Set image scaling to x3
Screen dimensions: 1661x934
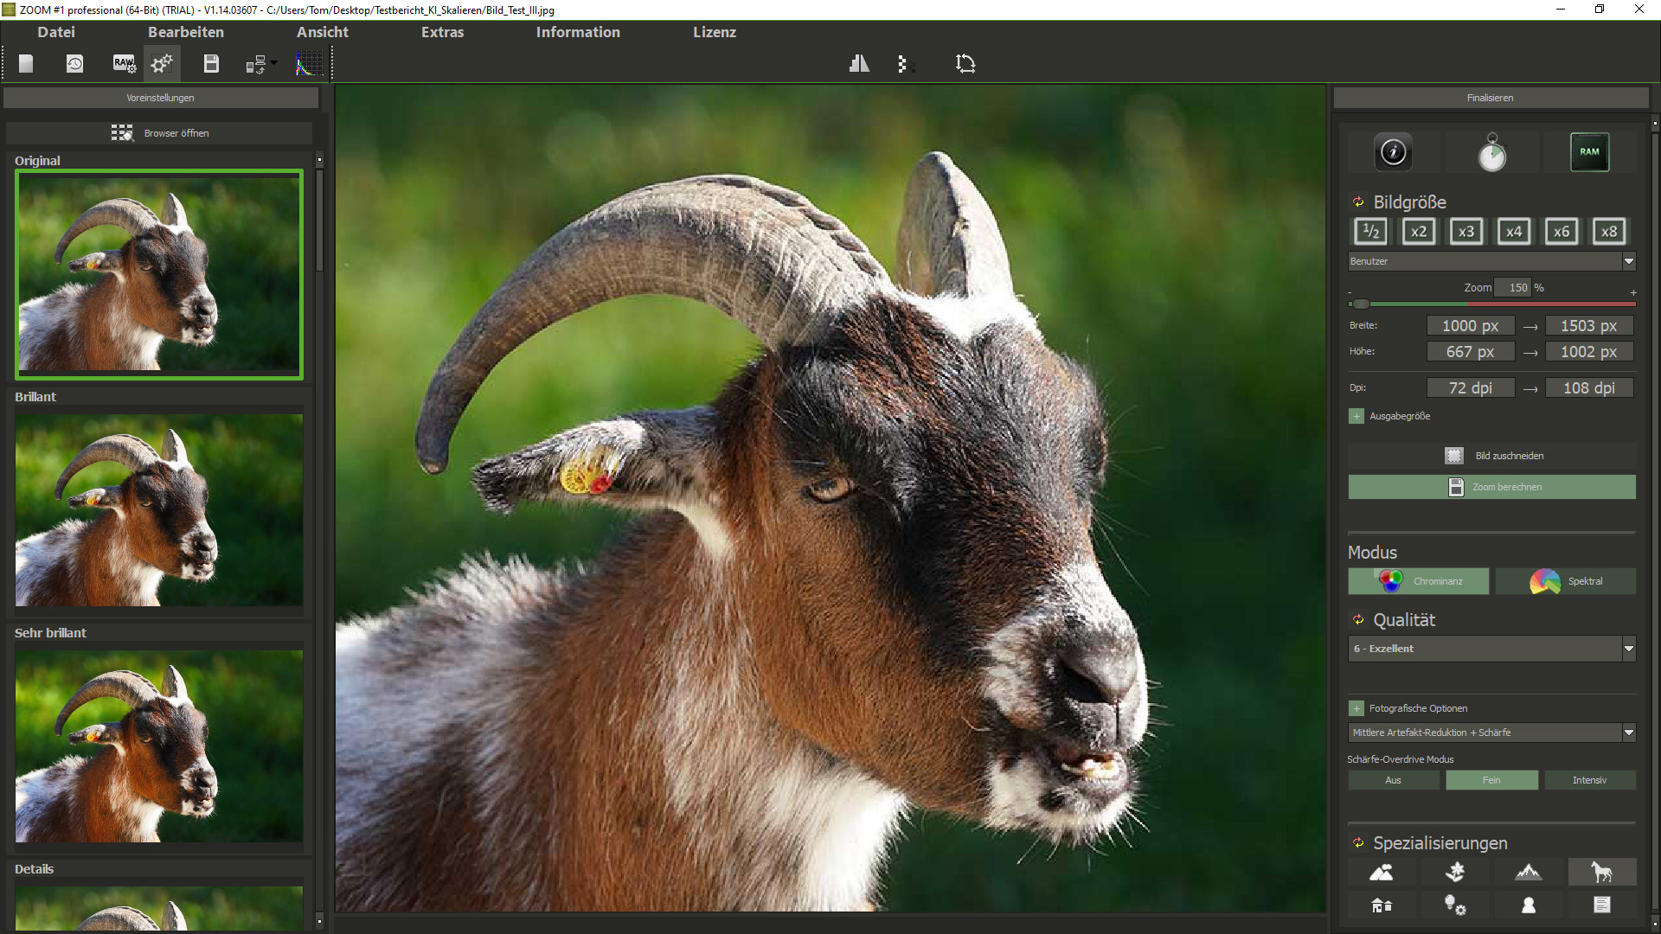point(1466,232)
